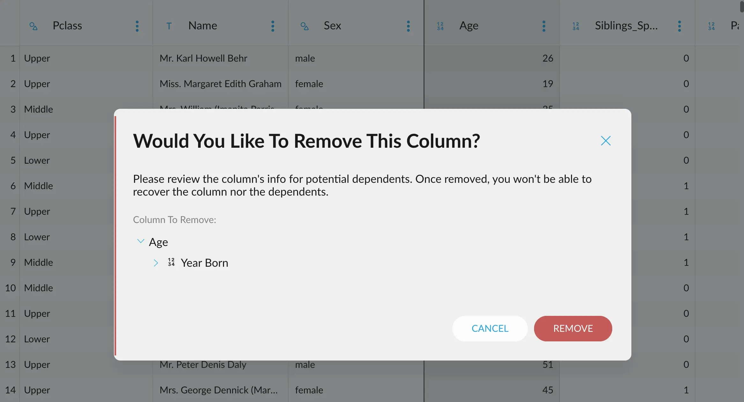The height and width of the screenshot is (402, 744).
Task: Open the Pclass column options menu
Action: tap(137, 26)
